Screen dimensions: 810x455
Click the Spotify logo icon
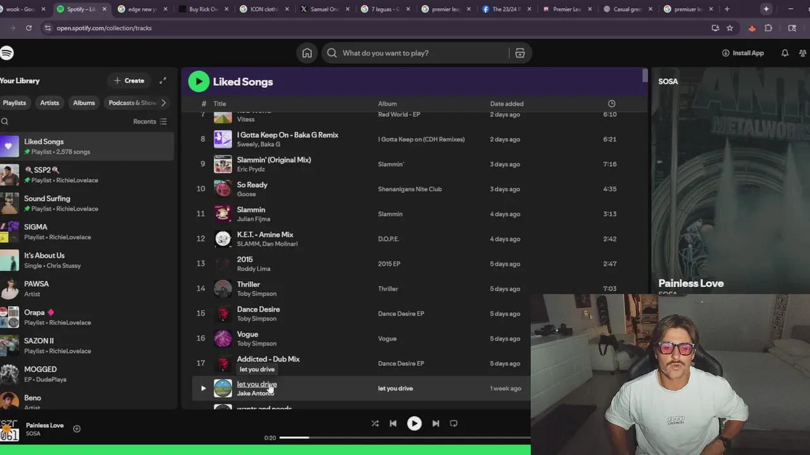(x=6, y=53)
